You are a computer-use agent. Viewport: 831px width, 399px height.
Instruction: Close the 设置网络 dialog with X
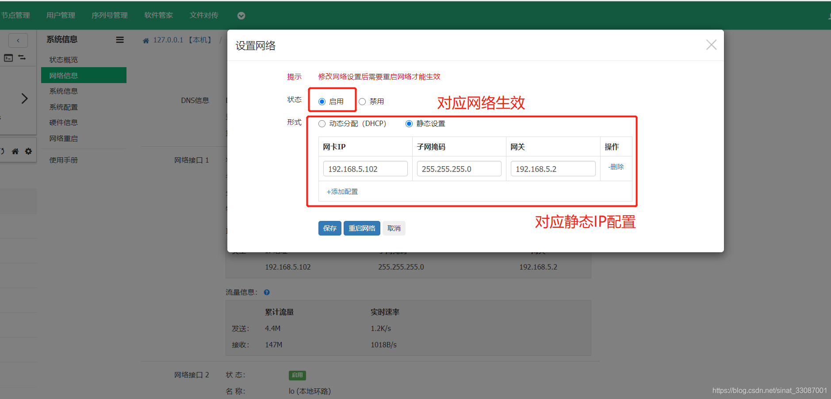pos(711,45)
